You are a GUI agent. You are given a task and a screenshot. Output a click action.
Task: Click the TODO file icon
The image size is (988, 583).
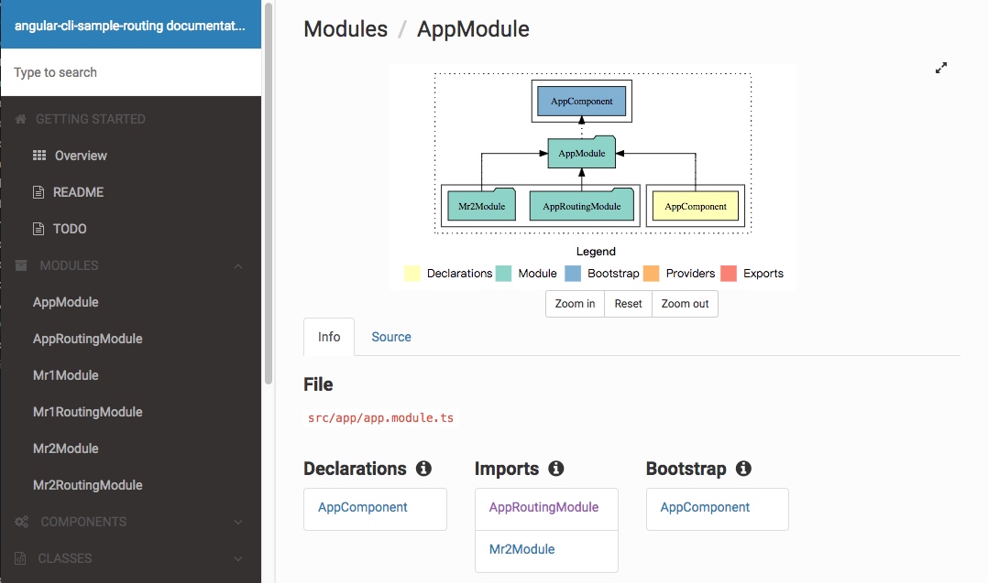38,229
